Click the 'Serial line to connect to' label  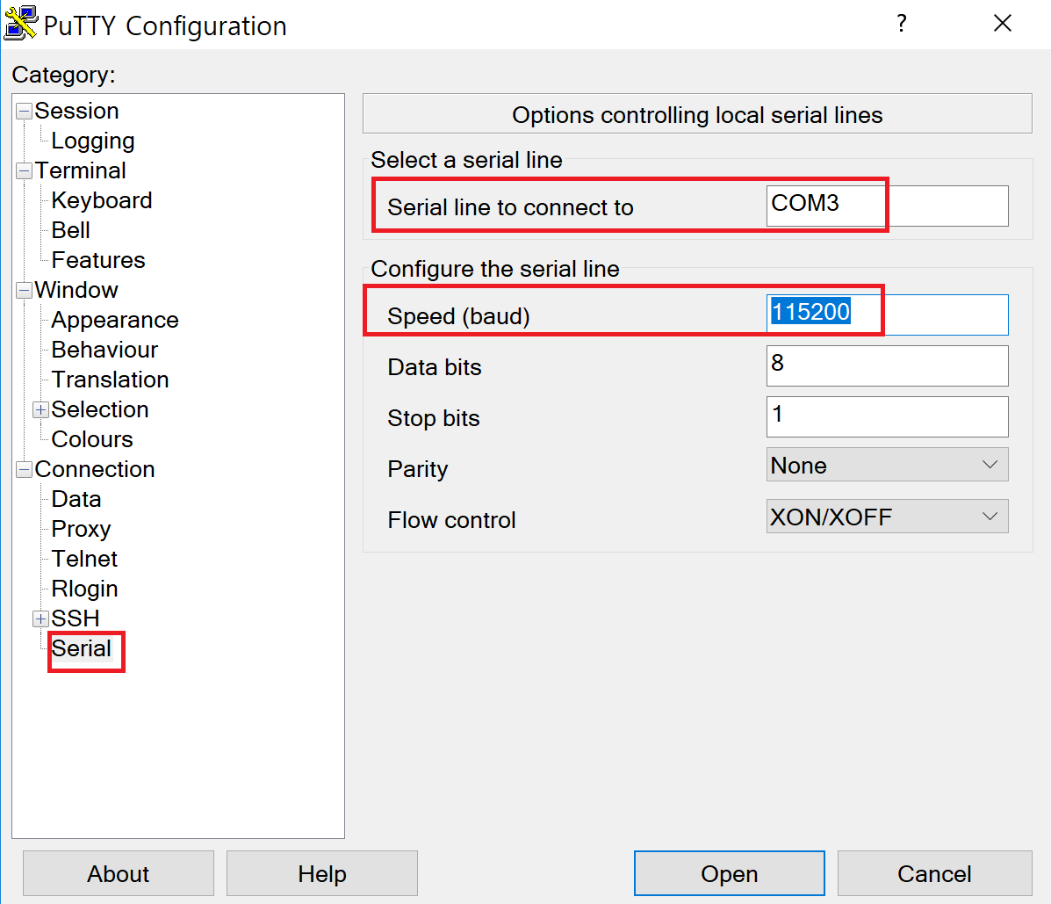pyautogui.click(x=510, y=207)
